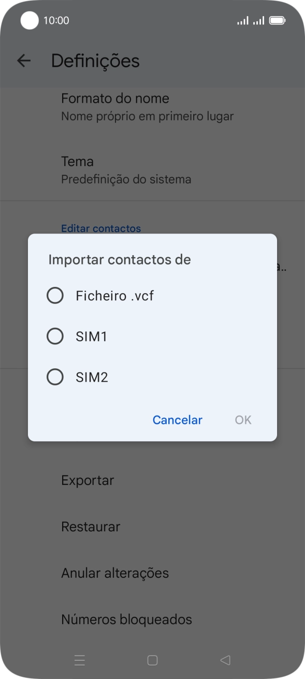This screenshot has height=679, width=305.
Task: Tap the back arrow in Definições header
Action: click(x=24, y=61)
